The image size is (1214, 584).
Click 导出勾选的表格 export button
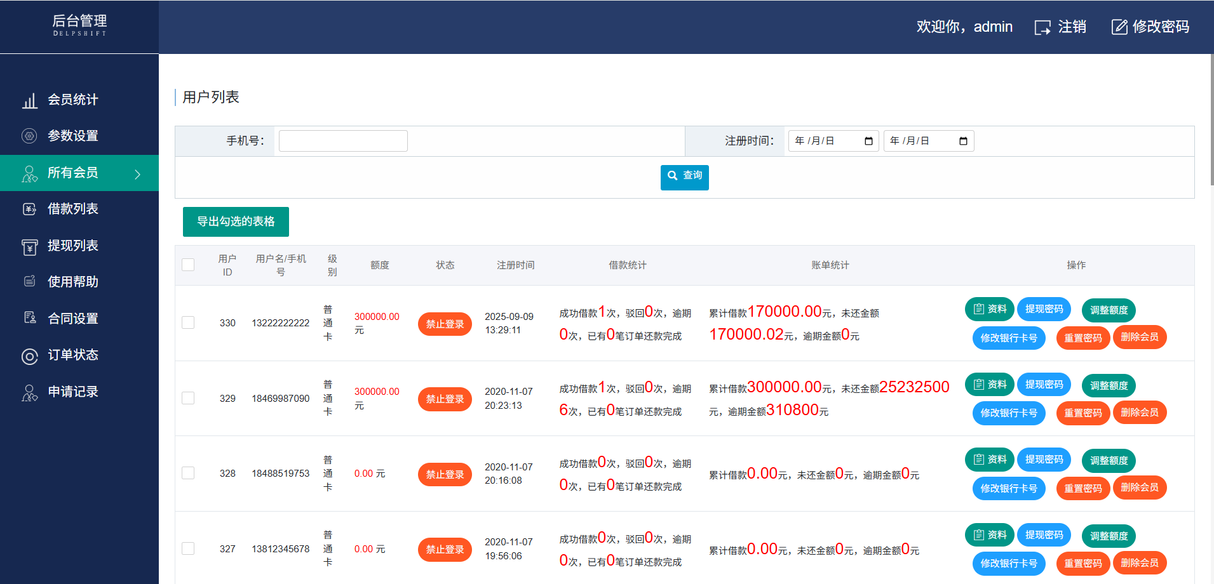click(x=236, y=222)
